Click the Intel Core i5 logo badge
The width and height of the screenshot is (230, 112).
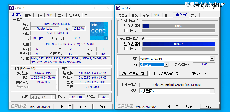point(99,31)
